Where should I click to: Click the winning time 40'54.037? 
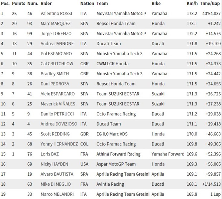(x=211, y=14)
